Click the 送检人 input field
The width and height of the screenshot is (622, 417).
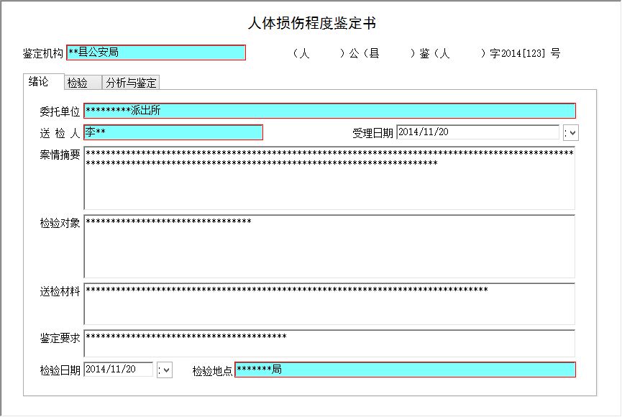pyautogui.click(x=173, y=132)
